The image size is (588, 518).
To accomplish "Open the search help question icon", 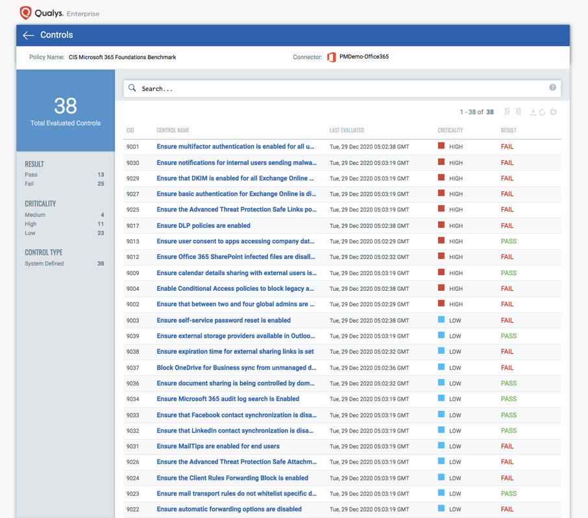I will [552, 88].
